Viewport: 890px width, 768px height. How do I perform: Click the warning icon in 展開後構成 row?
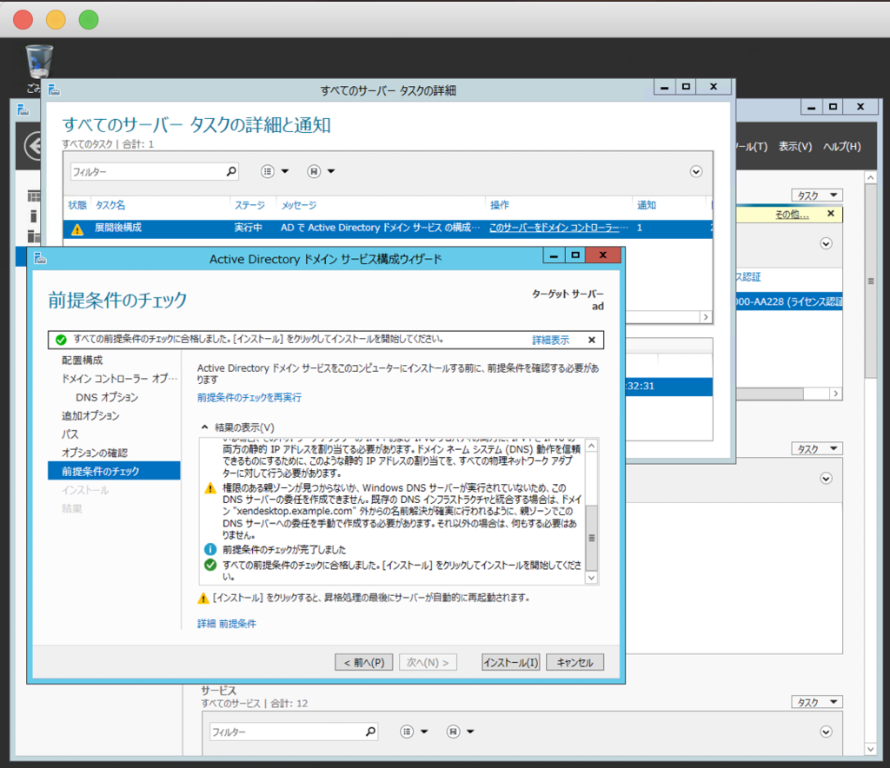click(77, 228)
